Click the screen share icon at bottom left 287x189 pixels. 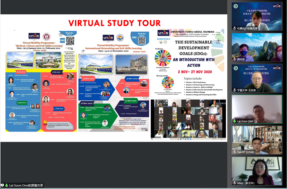click(x=2, y=185)
